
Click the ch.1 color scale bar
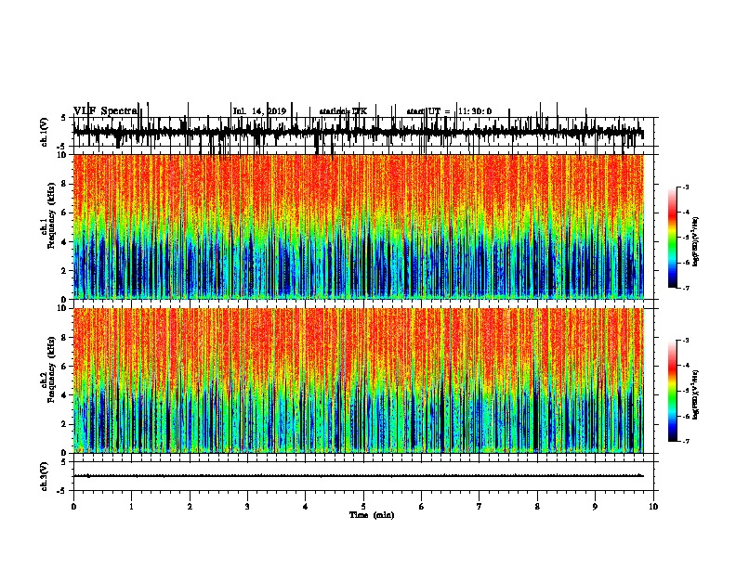672,238
